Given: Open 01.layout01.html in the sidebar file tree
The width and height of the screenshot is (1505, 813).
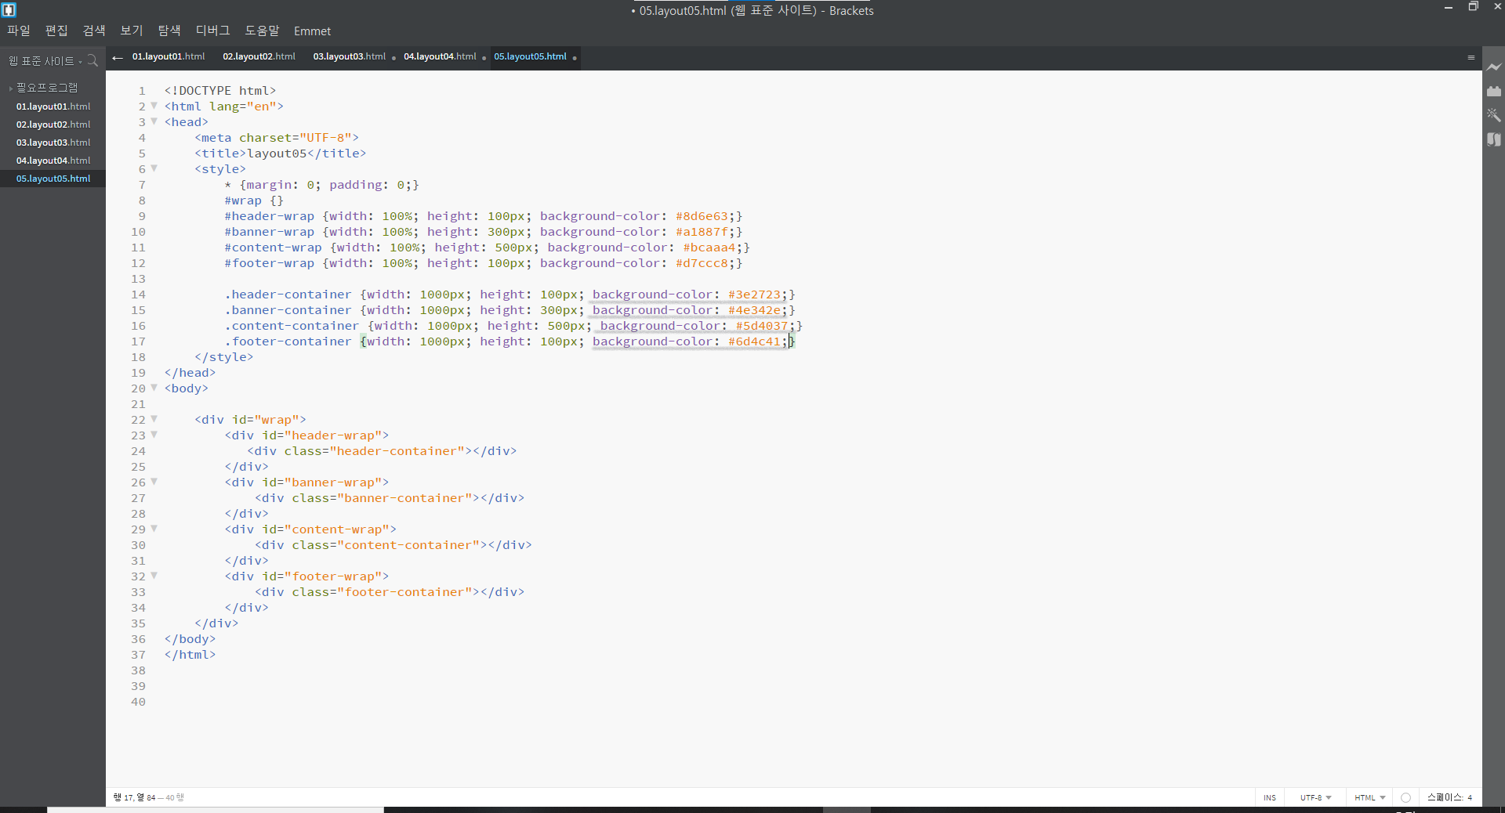Looking at the screenshot, I should 53,107.
